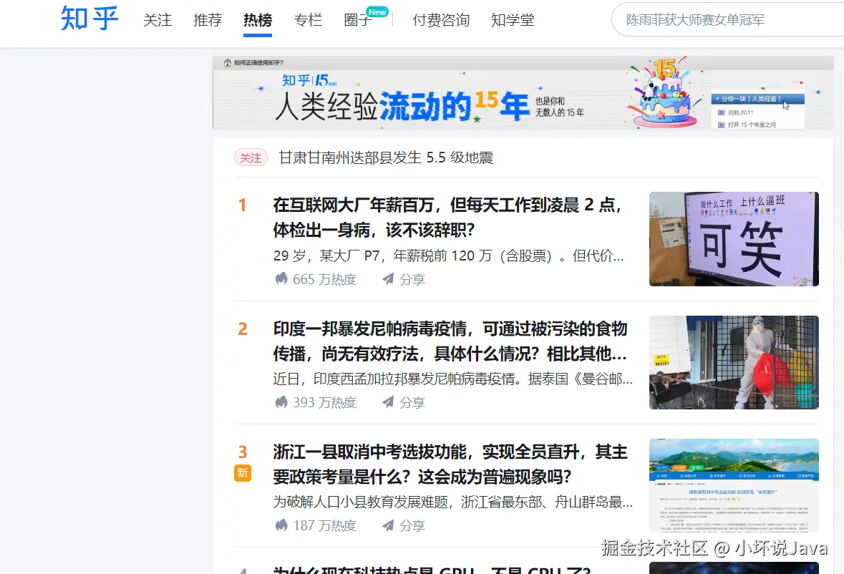Open the 专栏 tab
The image size is (844, 574).
click(x=308, y=20)
